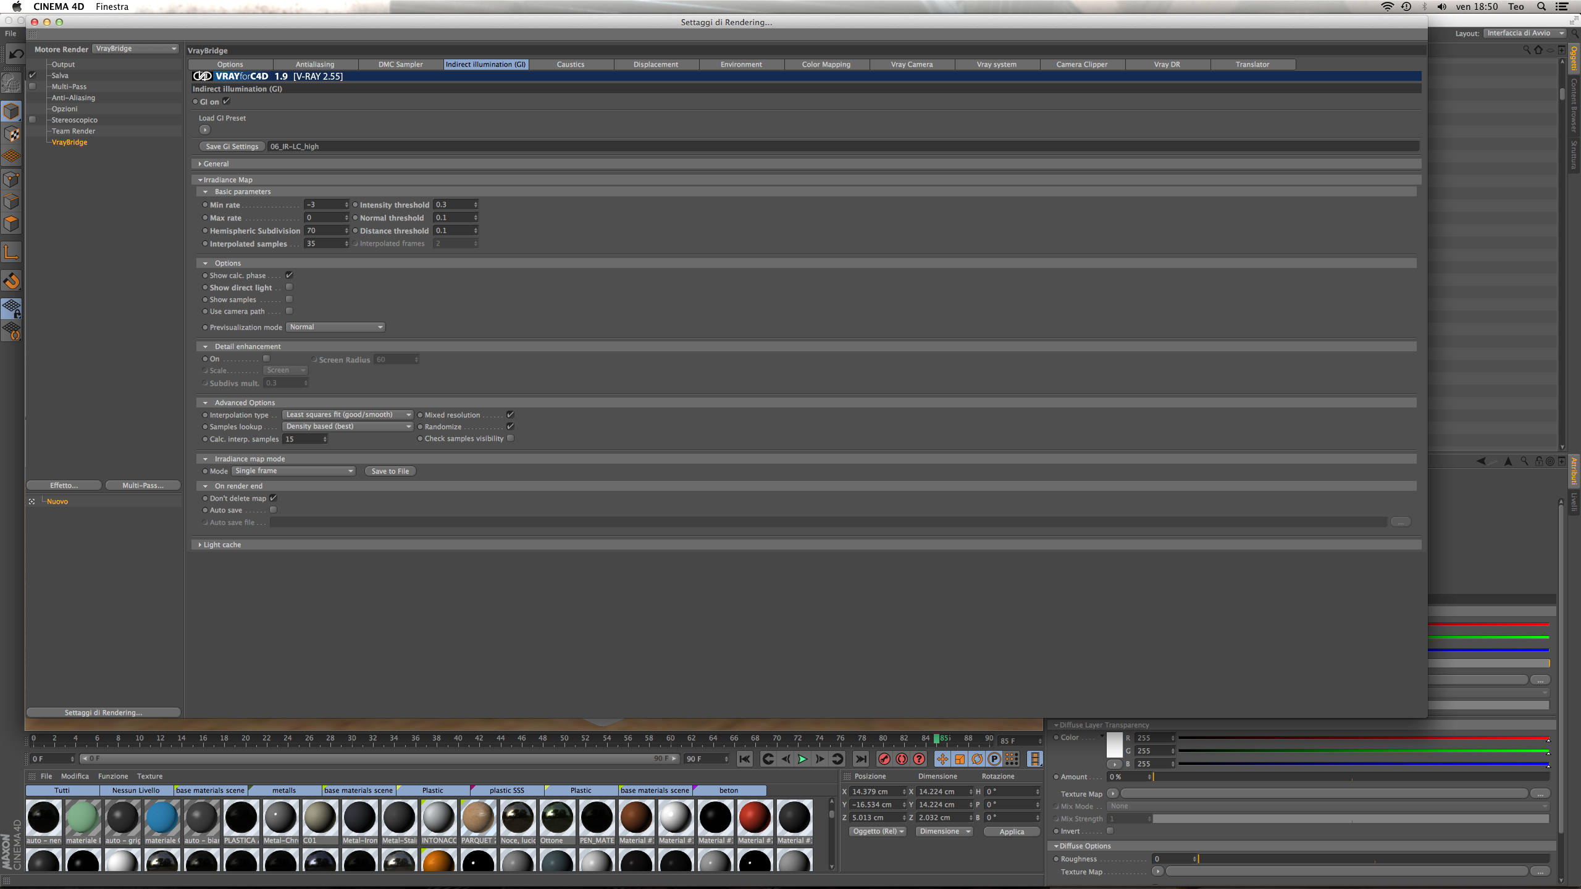
Task: Click the red record keyframe icon
Action: coord(884,759)
